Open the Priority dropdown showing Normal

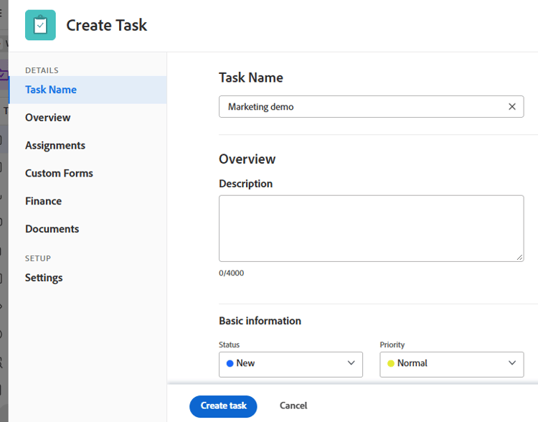pyautogui.click(x=451, y=365)
